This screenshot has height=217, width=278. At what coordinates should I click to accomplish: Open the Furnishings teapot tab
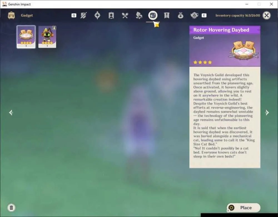point(194,15)
